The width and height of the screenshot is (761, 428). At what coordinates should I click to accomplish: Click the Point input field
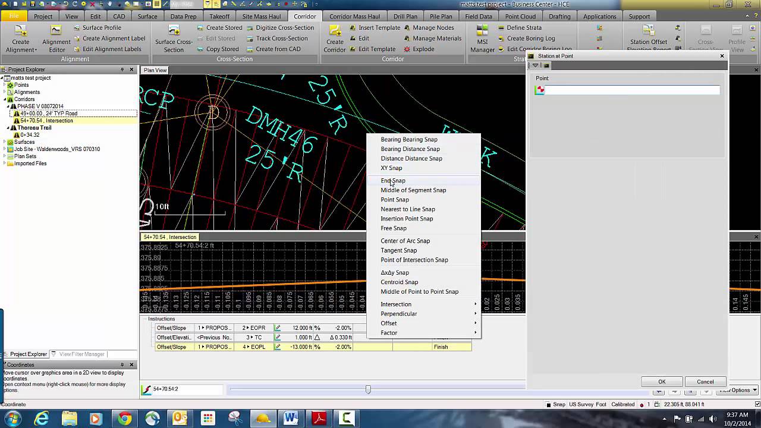(632, 90)
